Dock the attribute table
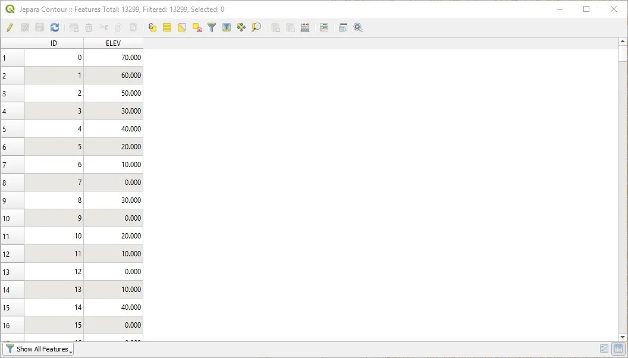This screenshot has height=358, width=628. [x=343, y=27]
